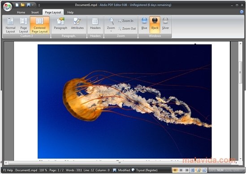Viewport: 246px width, 174px height.
Task: Click the Modified status text
Action: tap(124, 170)
